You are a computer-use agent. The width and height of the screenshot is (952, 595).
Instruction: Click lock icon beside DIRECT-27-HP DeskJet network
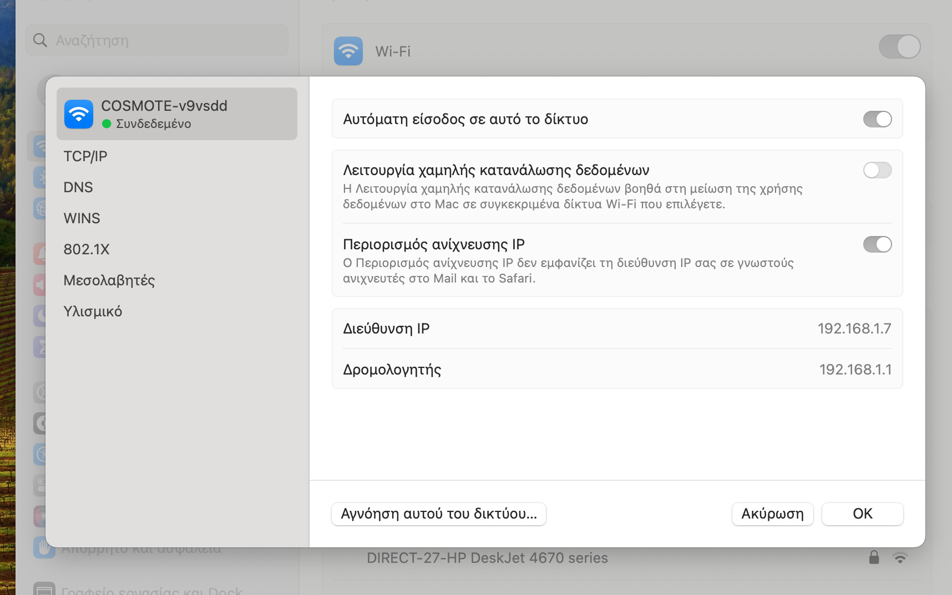point(874,557)
